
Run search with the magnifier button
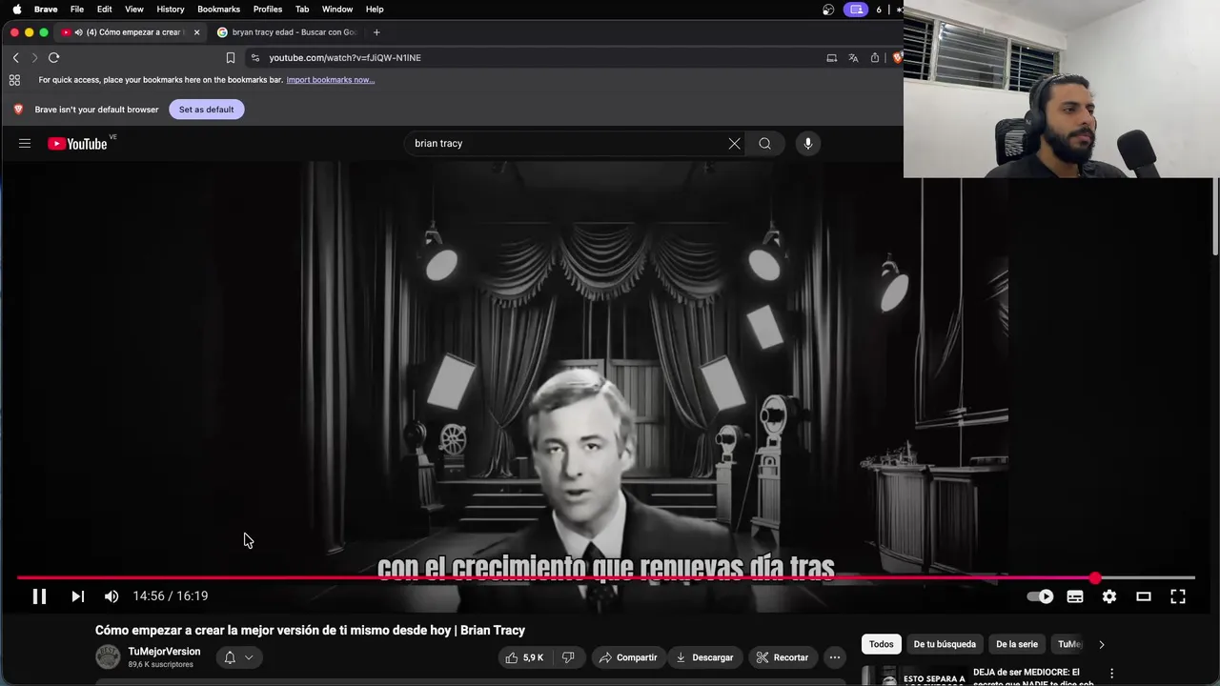(765, 144)
